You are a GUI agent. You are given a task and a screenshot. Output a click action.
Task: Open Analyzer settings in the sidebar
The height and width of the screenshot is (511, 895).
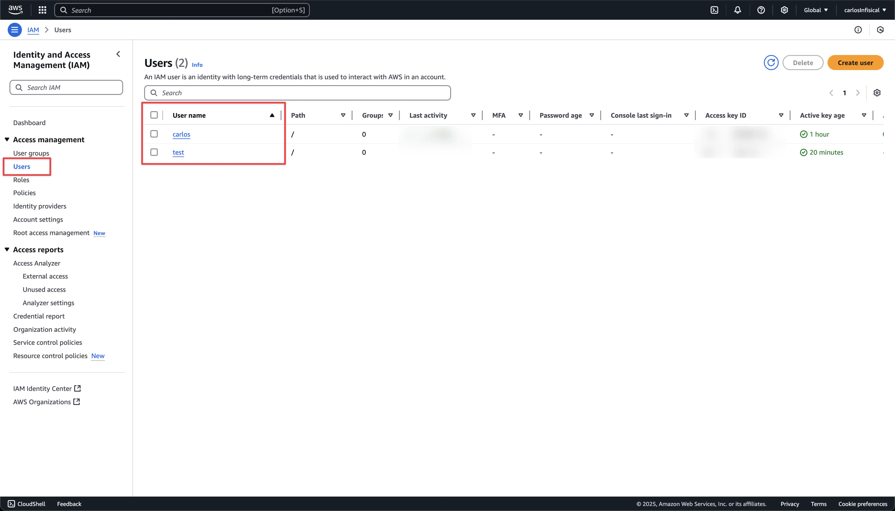click(49, 303)
